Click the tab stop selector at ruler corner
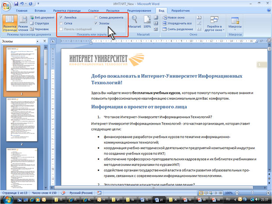 pos(53,41)
